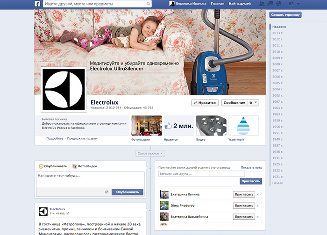Click the 2 ч. назад post timestamp
The height and width of the screenshot is (235, 327).
[57, 214]
